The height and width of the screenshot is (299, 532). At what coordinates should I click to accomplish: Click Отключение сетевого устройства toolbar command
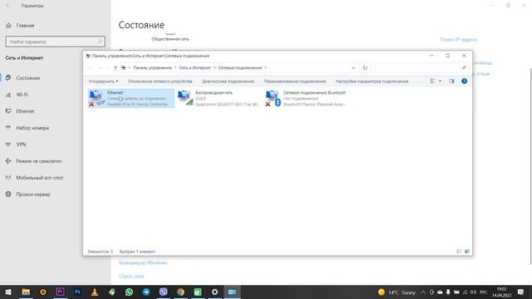pyautogui.click(x=160, y=81)
